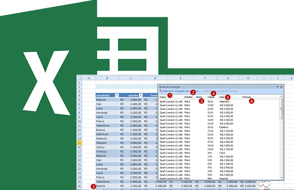Click the Edmilson value in the watch window
This screenshot has width=294, height=190.
click(224, 127)
